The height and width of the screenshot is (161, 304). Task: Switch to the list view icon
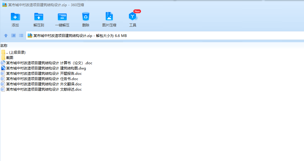coord(21,35)
